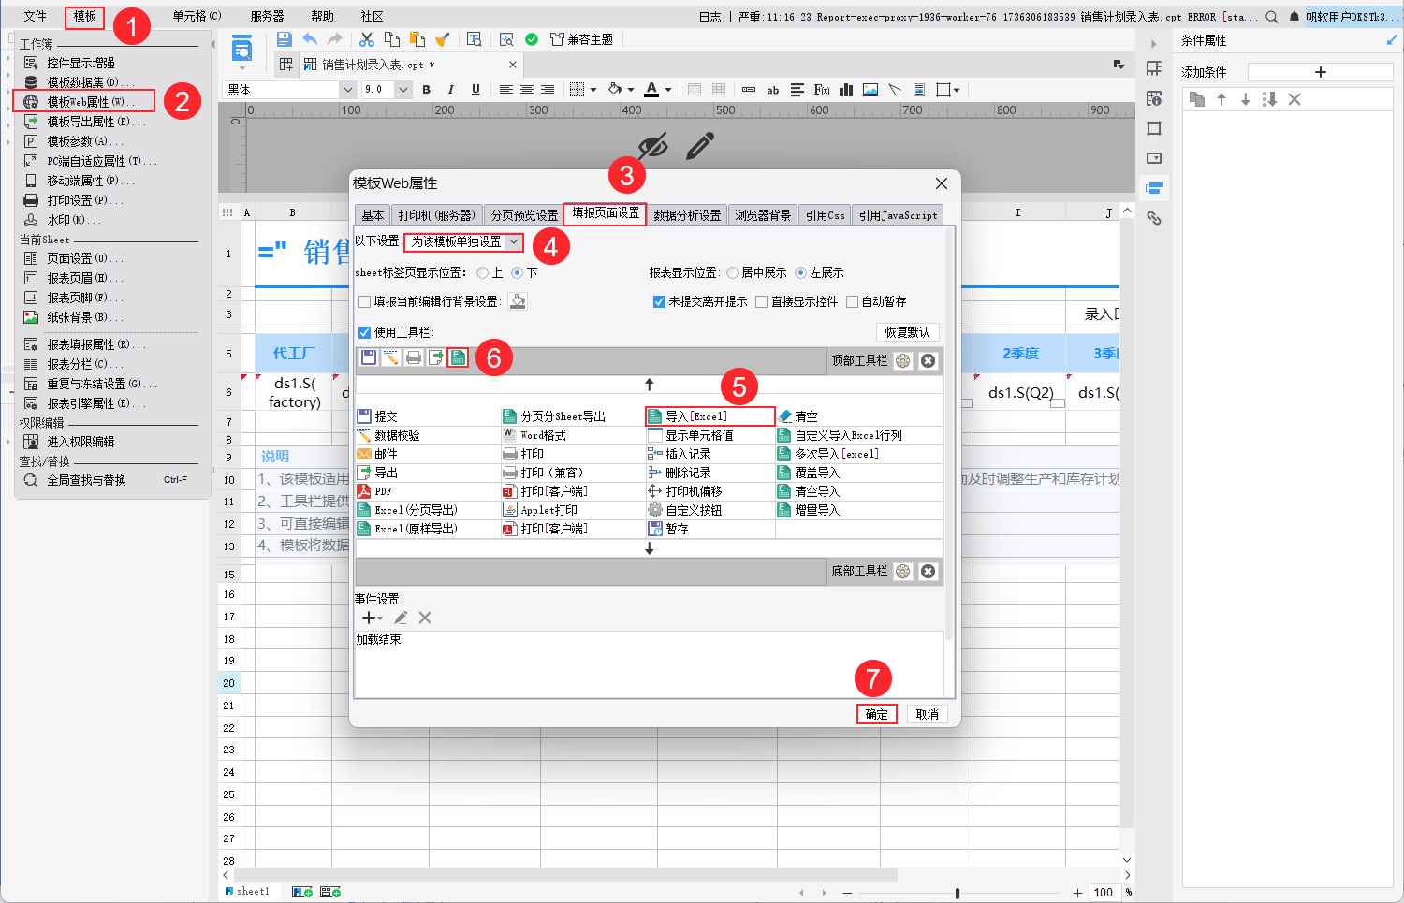Uncheck 使用工具栏 checkbox

pyautogui.click(x=365, y=332)
